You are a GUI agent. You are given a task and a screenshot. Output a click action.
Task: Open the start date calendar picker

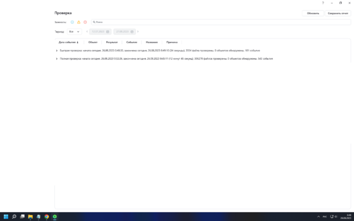pos(108,32)
